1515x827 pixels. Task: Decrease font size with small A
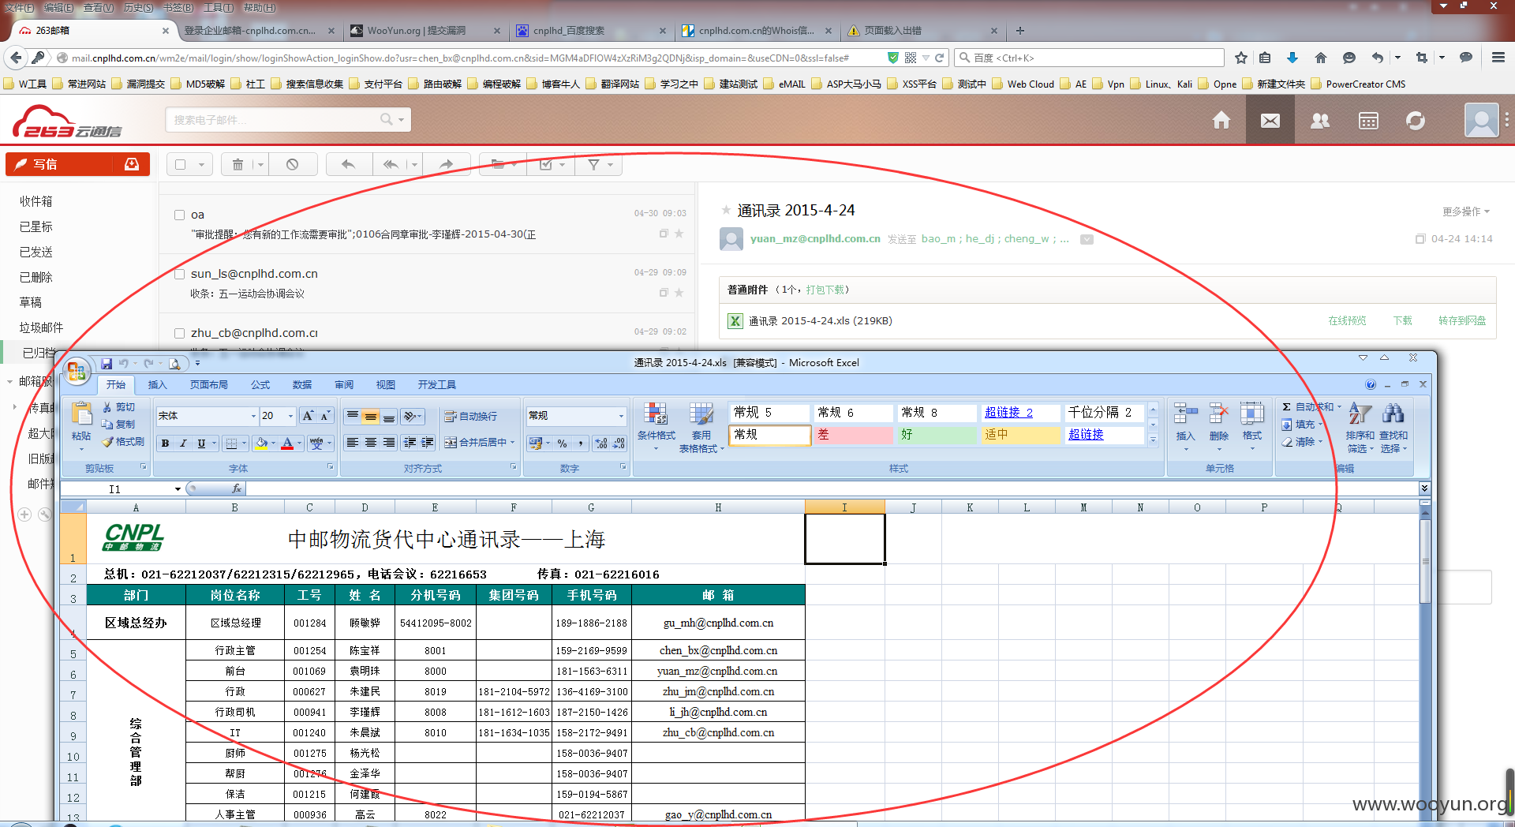click(325, 416)
